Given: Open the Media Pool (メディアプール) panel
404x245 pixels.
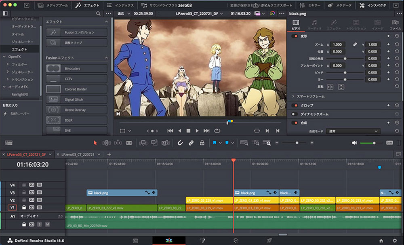Looking at the screenshot, I should pyautogui.click(x=53, y=6).
